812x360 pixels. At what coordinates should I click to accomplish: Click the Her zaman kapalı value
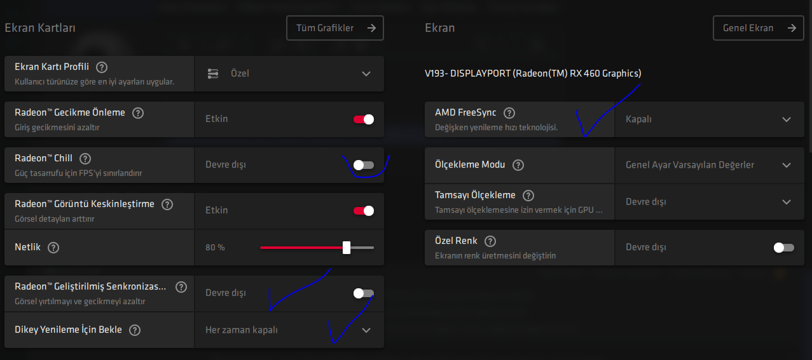242,330
